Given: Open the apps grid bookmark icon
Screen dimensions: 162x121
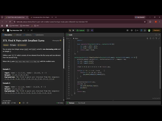Looking at the screenshot, I should click(x=2, y=26).
